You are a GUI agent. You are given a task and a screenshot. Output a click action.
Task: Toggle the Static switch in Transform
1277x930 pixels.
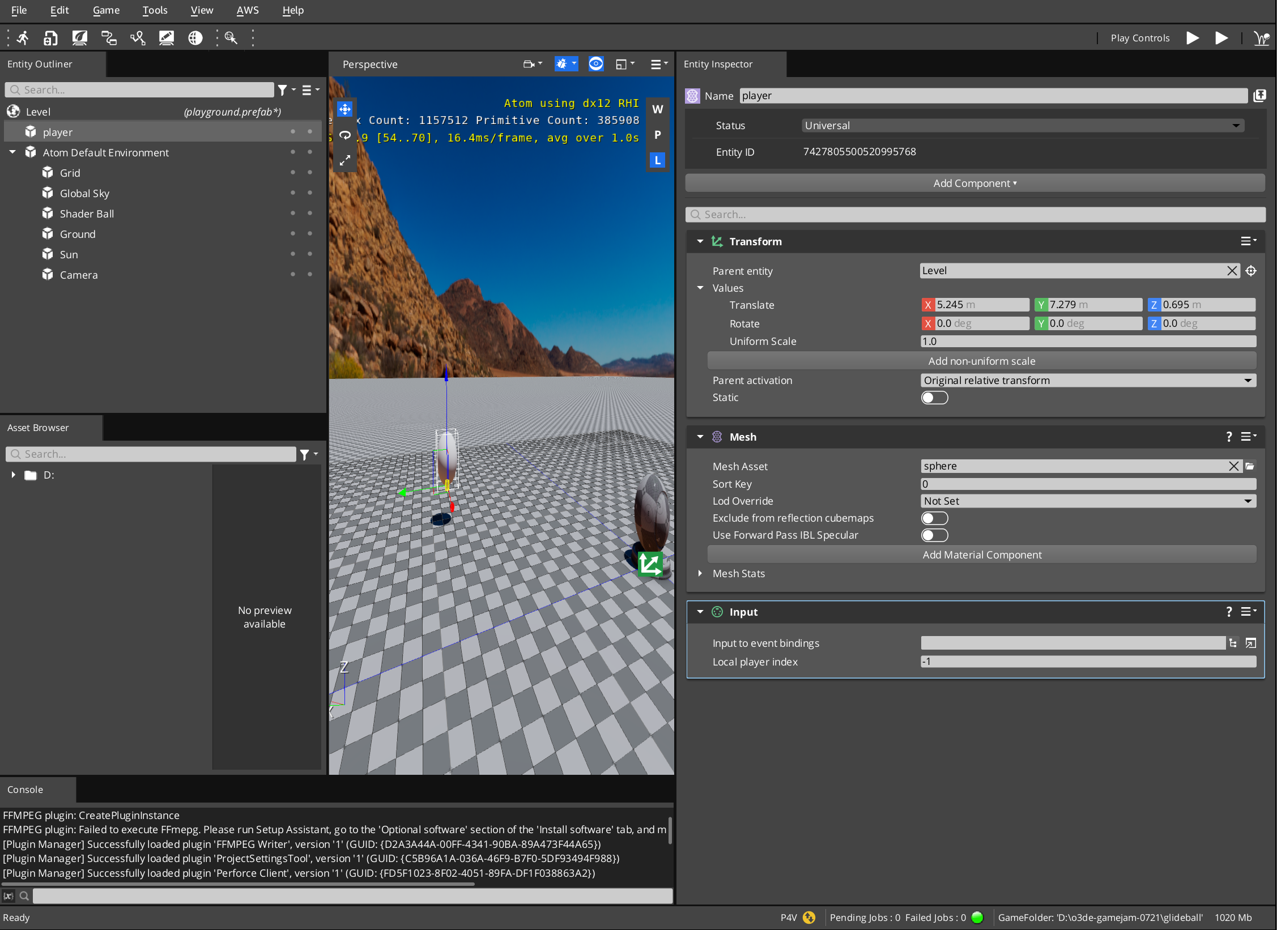coord(934,398)
